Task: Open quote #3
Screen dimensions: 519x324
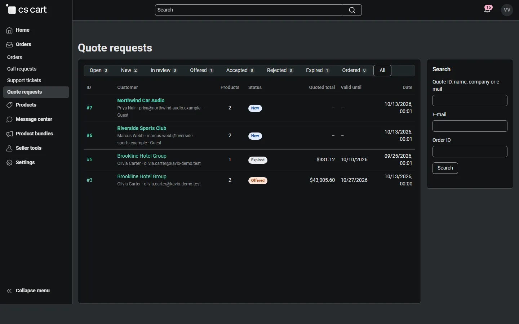Action: pyautogui.click(x=90, y=180)
